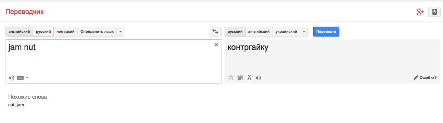The width and height of the screenshot is (443, 123).
Task: Star the translation to save it
Action: tap(231, 78)
